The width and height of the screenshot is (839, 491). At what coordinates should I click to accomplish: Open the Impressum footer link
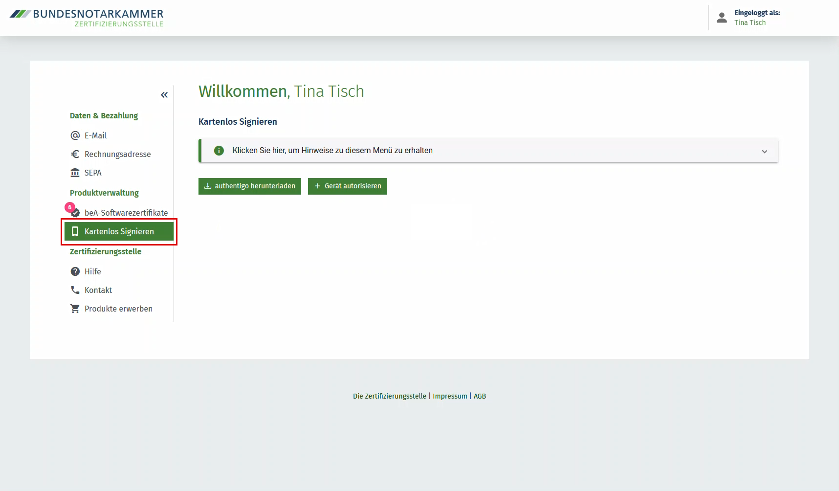450,396
